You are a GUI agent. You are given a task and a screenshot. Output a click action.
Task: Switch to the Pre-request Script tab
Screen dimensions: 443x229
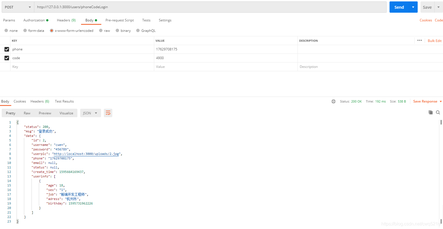(x=120, y=20)
